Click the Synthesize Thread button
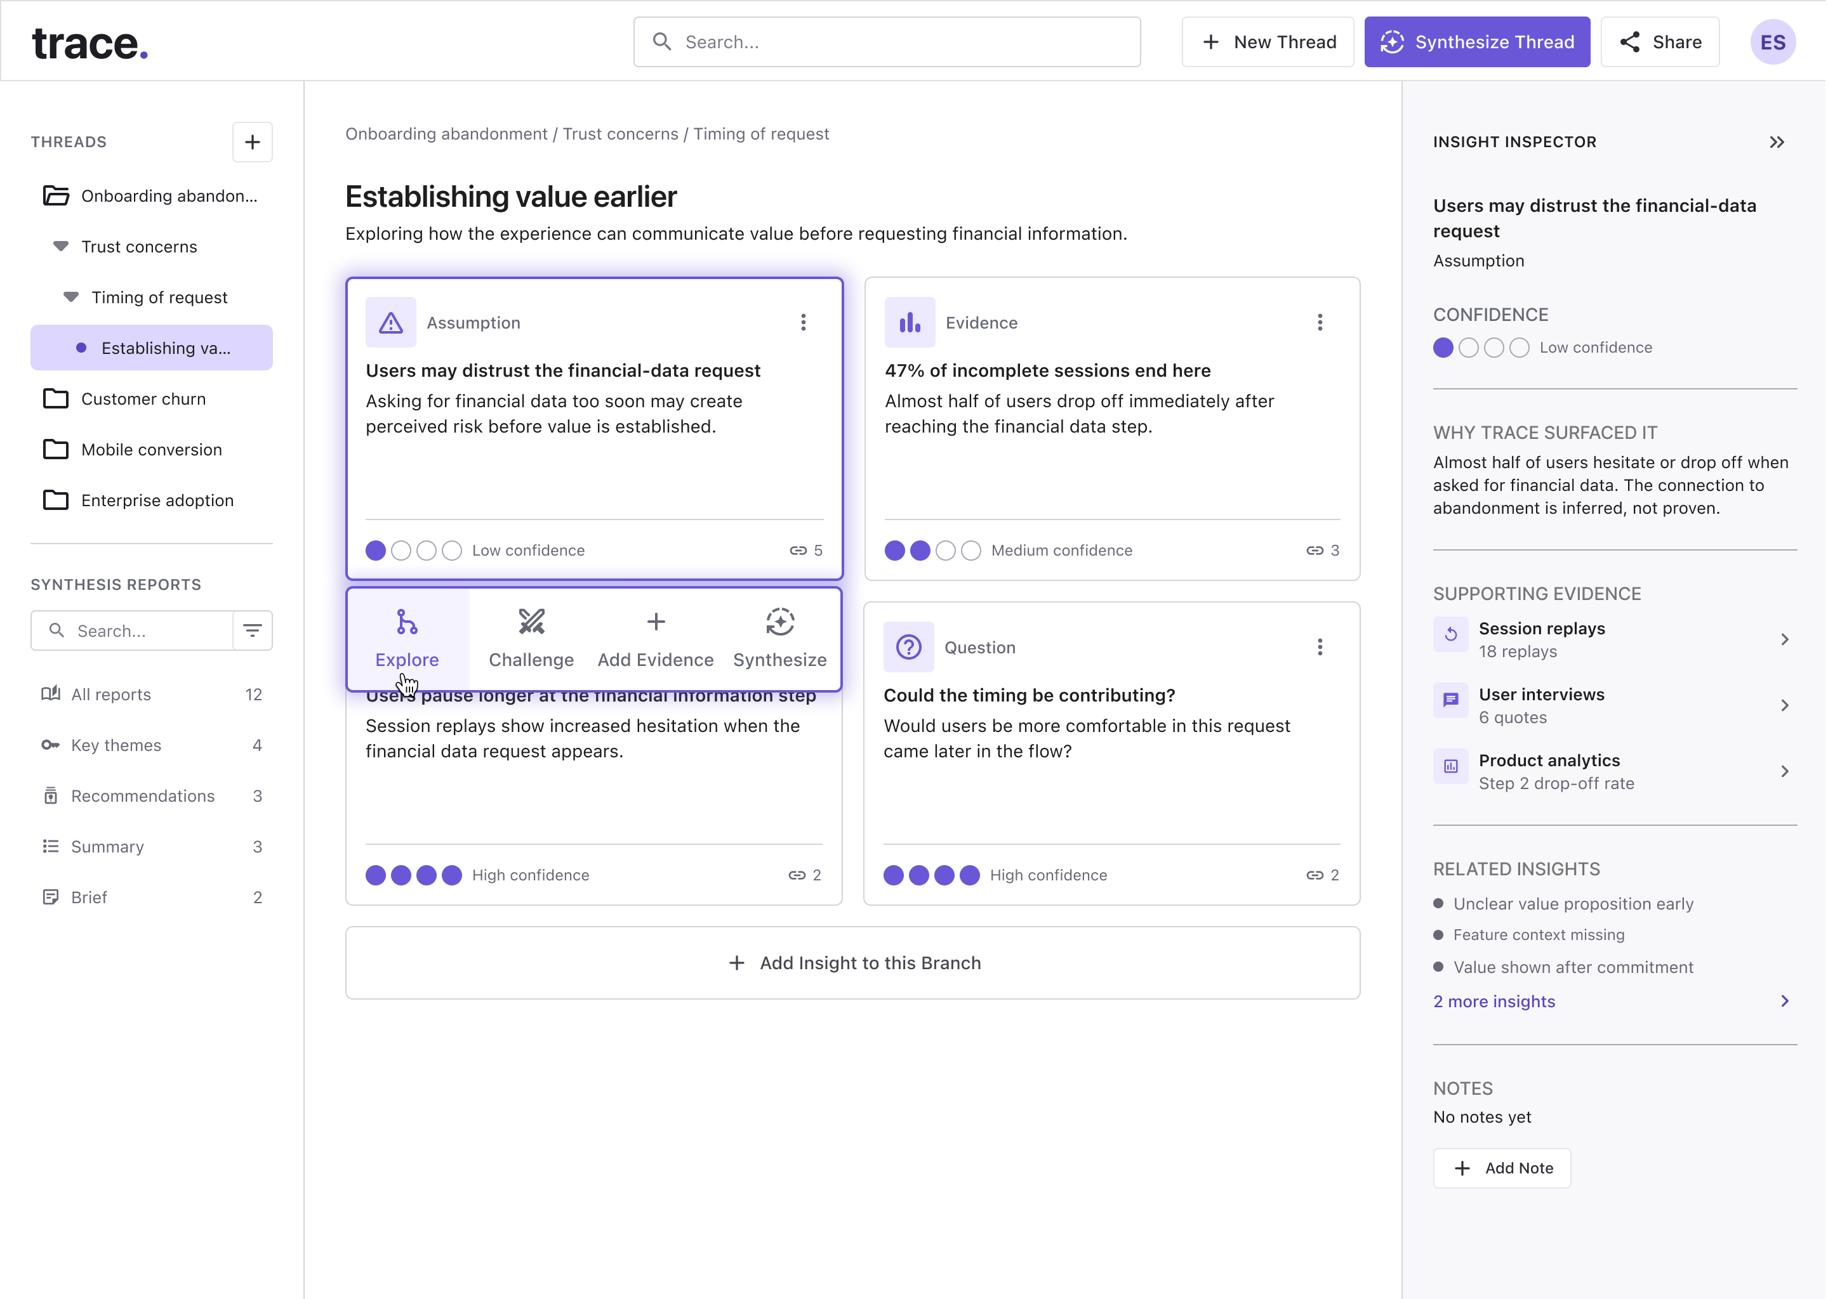The image size is (1828, 1299). tap(1476, 42)
